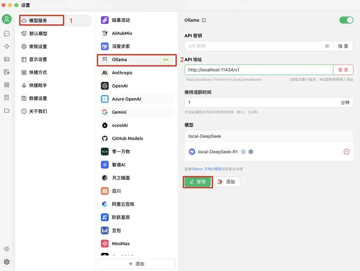Viewport: 360px width, 271px height.
Task: Select the Gemini provider
Action: click(137, 112)
